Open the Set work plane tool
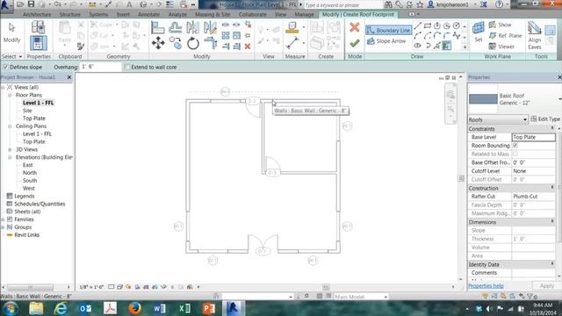Viewport: 562px width, 316px height. point(478,32)
